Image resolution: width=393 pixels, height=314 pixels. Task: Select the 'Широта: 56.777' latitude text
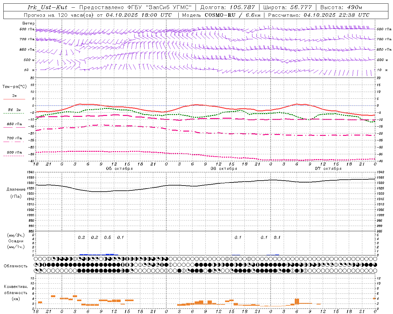click(287, 7)
